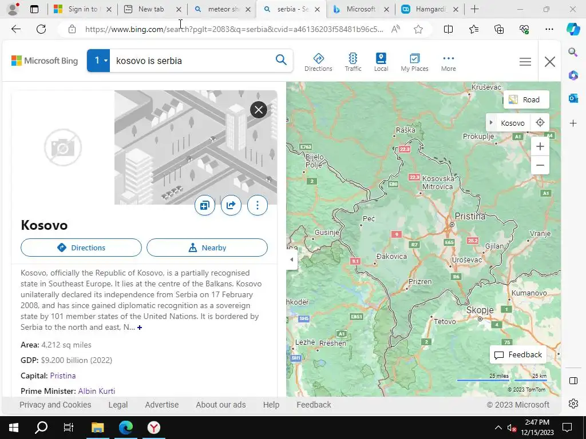Image resolution: width=586 pixels, height=439 pixels.
Task: Open the Albin Kurti link
Action: pyautogui.click(x=96, y=391)
